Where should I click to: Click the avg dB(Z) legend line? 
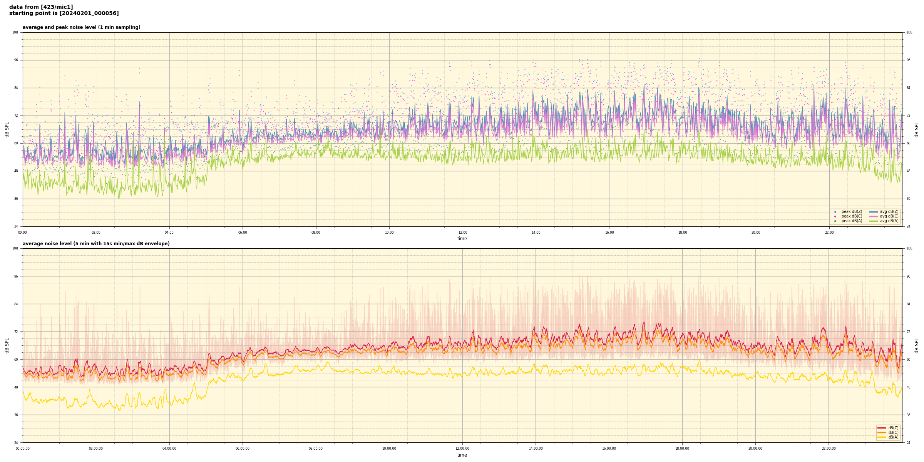[x=874, y=212]
